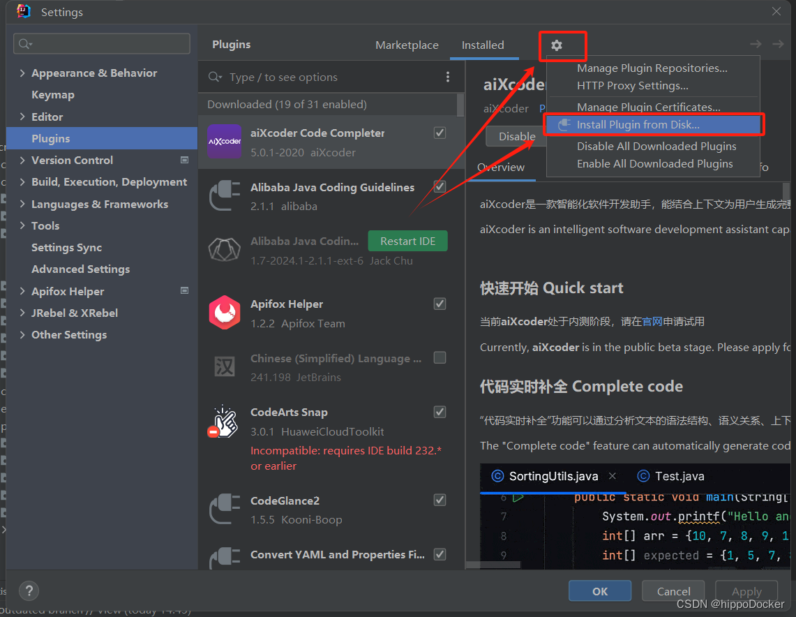796x617 pixels.
Task: Disable the Apifox Helper plugin checkbox
Action: [x=440, y=304]
